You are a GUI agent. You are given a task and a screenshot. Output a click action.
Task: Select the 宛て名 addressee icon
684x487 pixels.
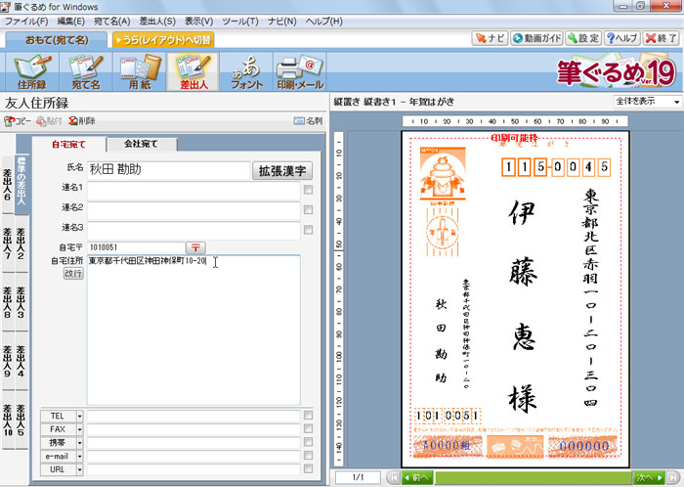coord(85,73)
